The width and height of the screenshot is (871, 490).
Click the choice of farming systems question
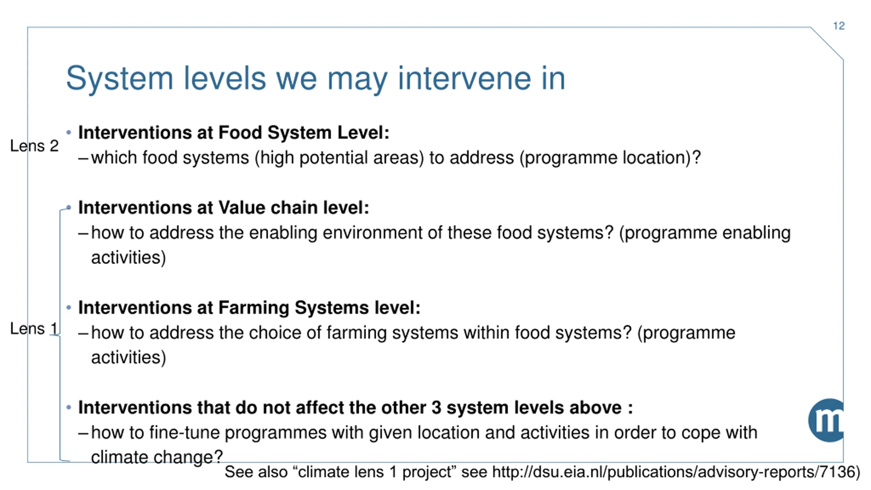(407, 345)
